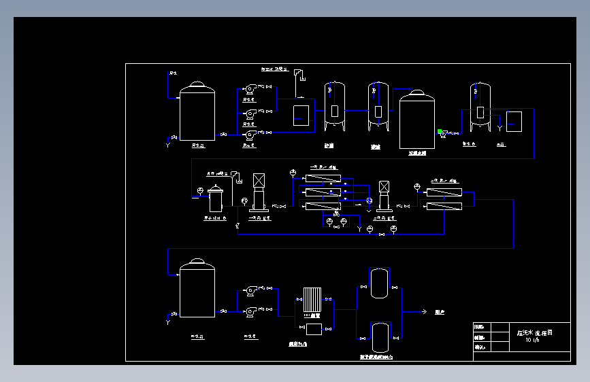590x382 pixels.
Task: Click the green square grip marker
Action: (440, 131)
